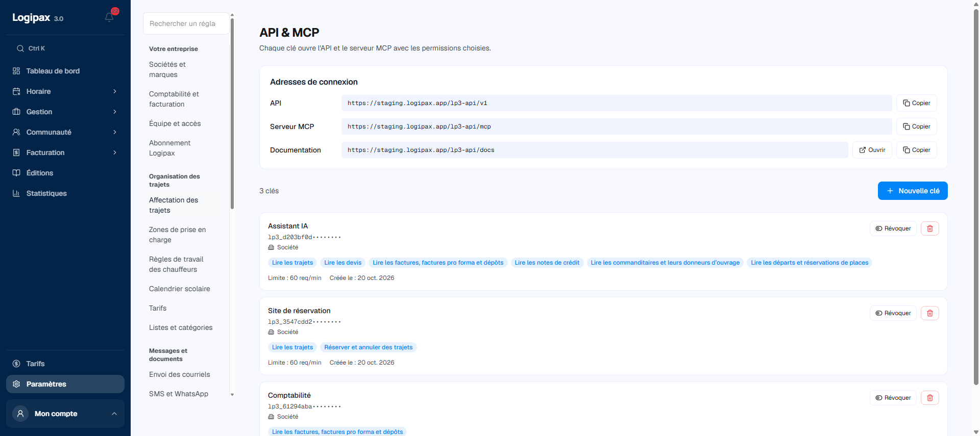980x436 pixels.
Task: Create a Nouvelle clé
Action: pos(913,191)
